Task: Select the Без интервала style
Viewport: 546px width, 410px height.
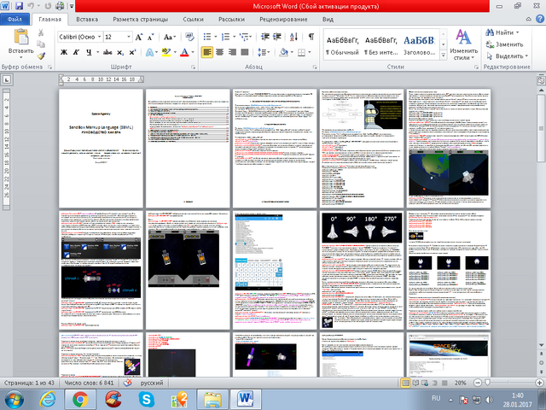Action: click(x=380, y=45)
